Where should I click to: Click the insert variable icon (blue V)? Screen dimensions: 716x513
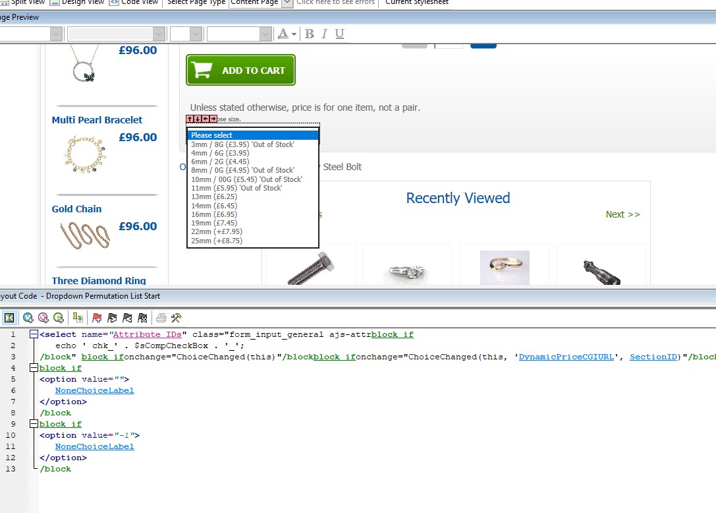coord(28,318)
